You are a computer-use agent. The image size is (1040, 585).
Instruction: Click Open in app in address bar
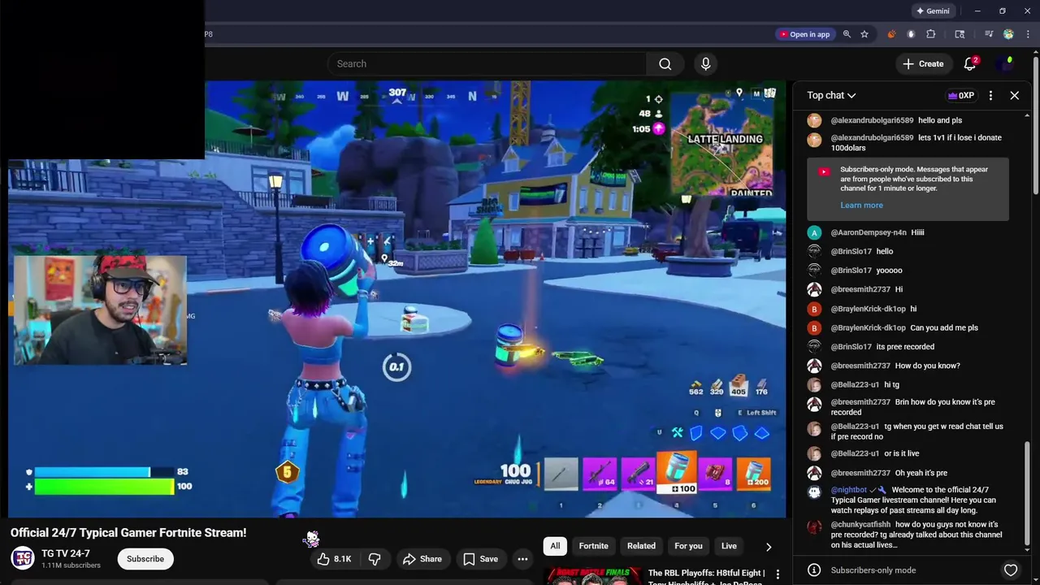804,34
